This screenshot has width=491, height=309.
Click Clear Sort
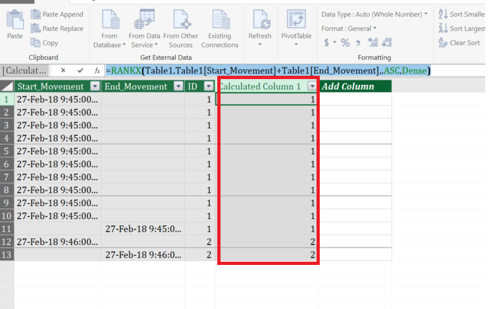coord(459,43)
